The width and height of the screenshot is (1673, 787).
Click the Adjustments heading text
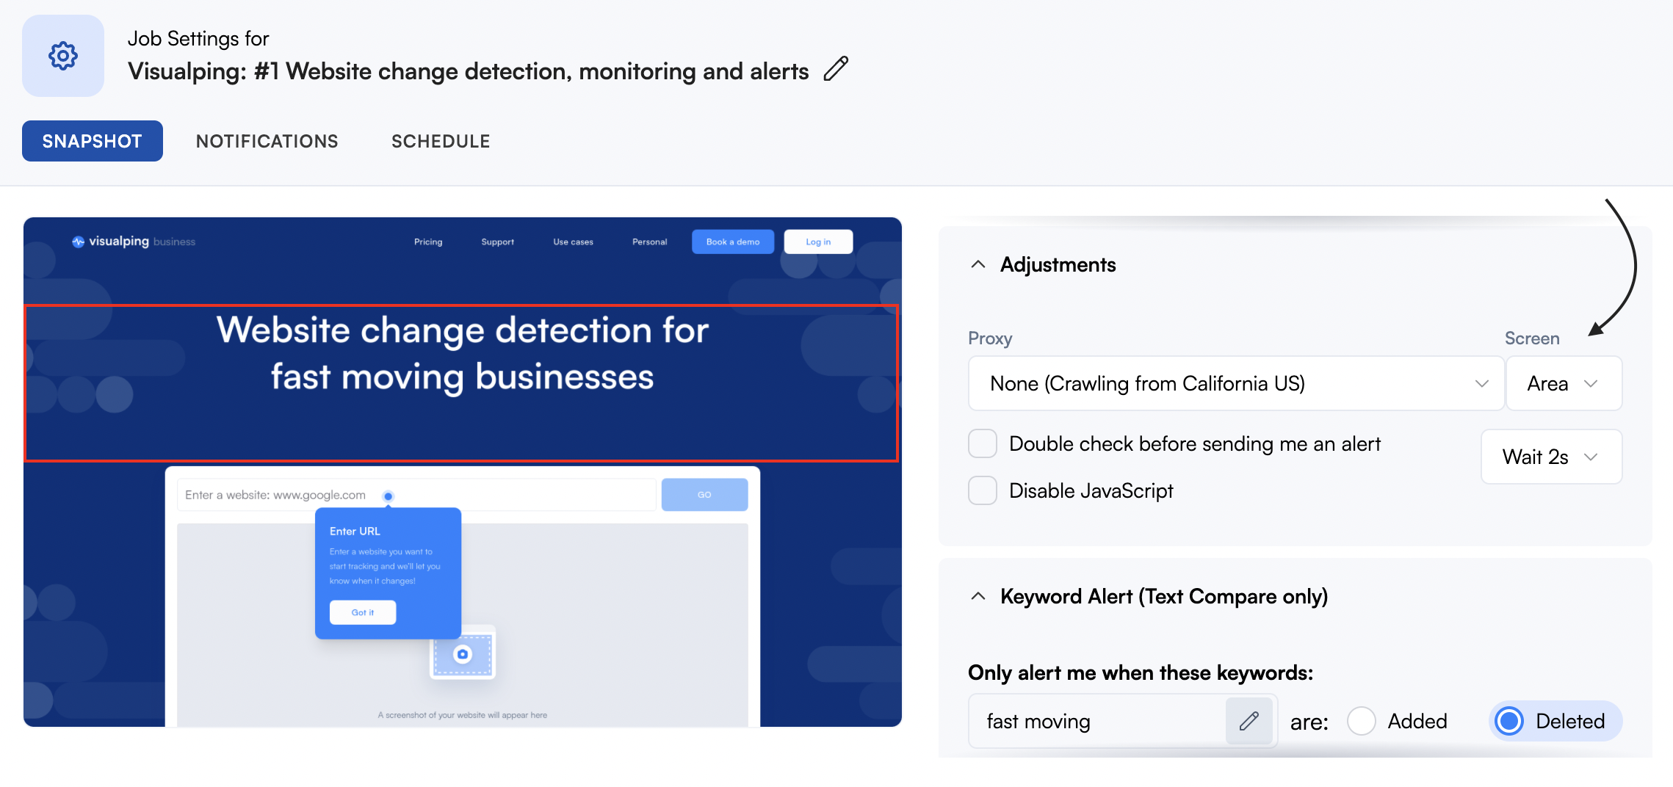tap(1058, 264)
